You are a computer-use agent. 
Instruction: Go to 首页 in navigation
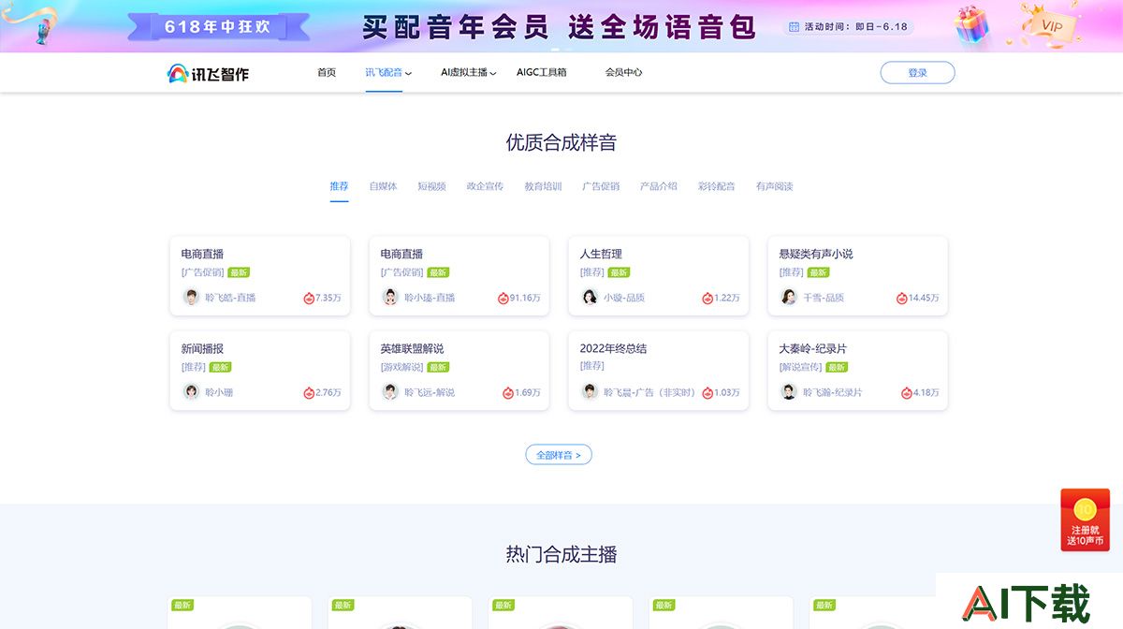[327, 72]
